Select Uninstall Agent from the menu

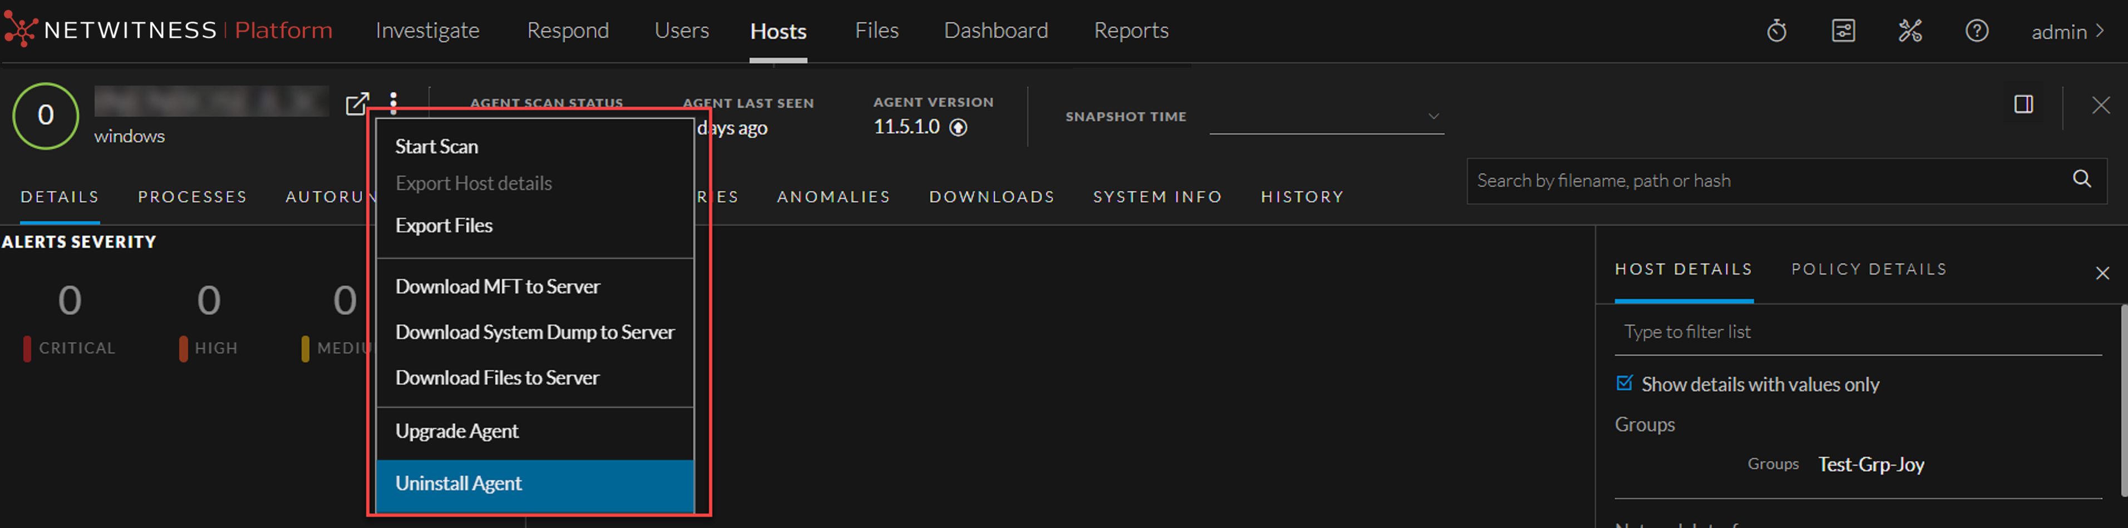pyautogui.click(x=459, y=484)
